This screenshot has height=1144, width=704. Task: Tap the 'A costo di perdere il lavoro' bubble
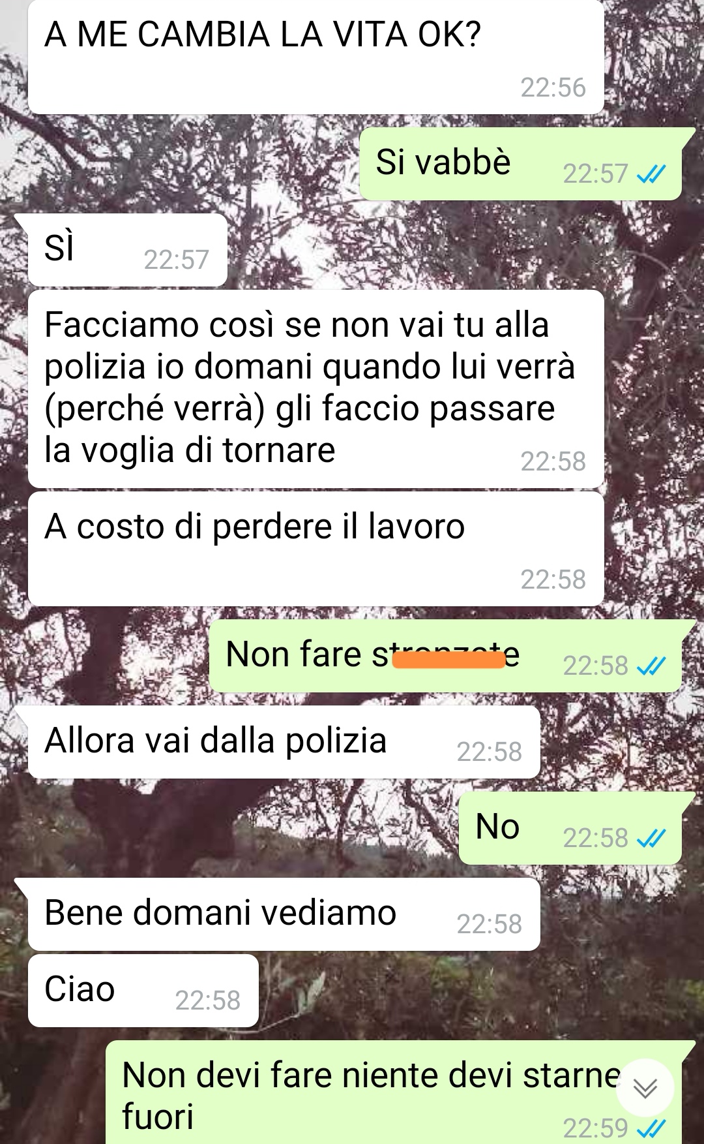(315, 549)
